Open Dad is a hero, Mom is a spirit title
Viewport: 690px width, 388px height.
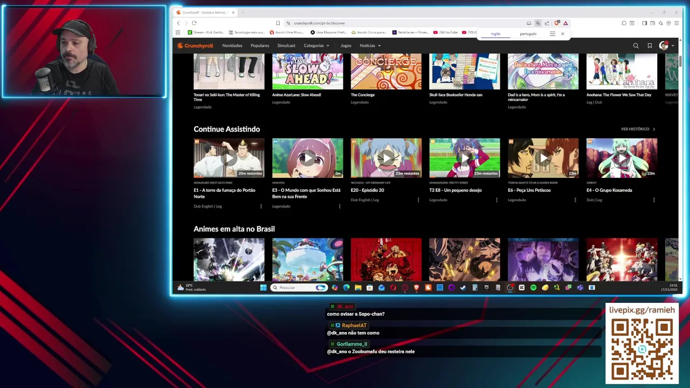536,98
